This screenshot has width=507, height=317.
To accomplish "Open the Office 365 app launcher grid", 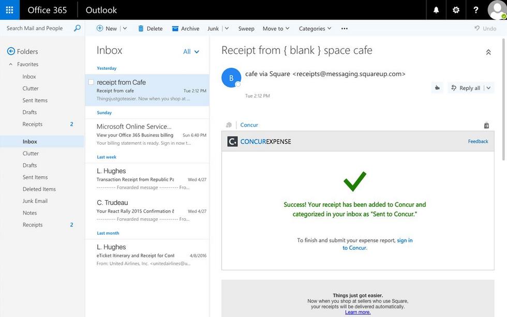I will pyautogui.click(x=10, y=10).
